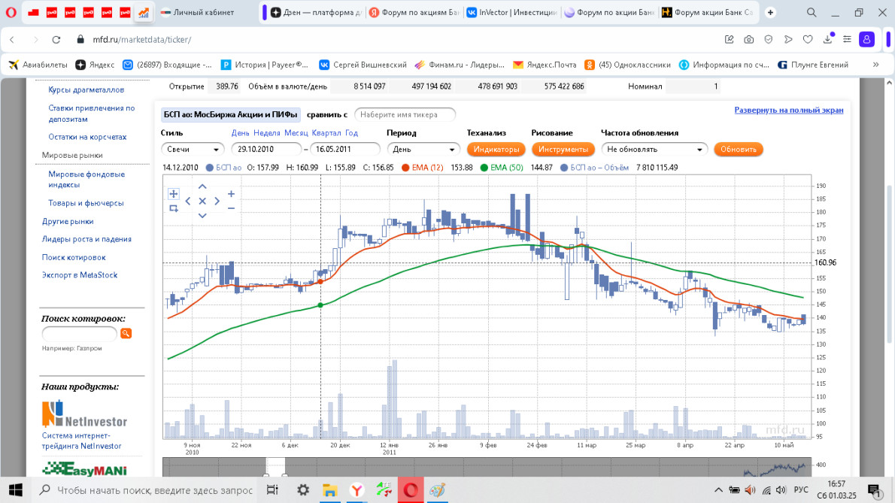Zoom out the chart with minus icon
This screenshot has width=895, height=503.
231,208
